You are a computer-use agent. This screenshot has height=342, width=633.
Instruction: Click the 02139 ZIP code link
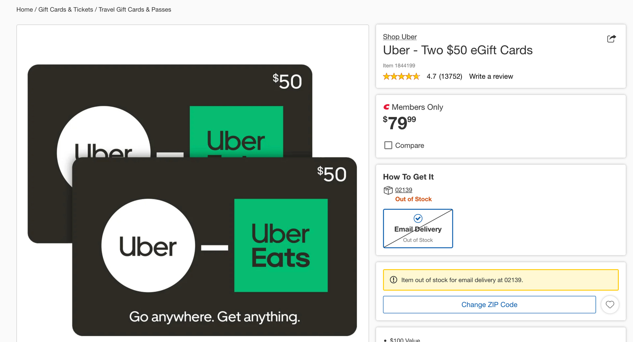tap(404, 190)
